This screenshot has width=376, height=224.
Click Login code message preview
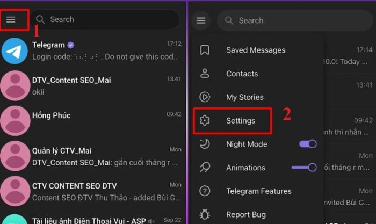pos(105,57)
